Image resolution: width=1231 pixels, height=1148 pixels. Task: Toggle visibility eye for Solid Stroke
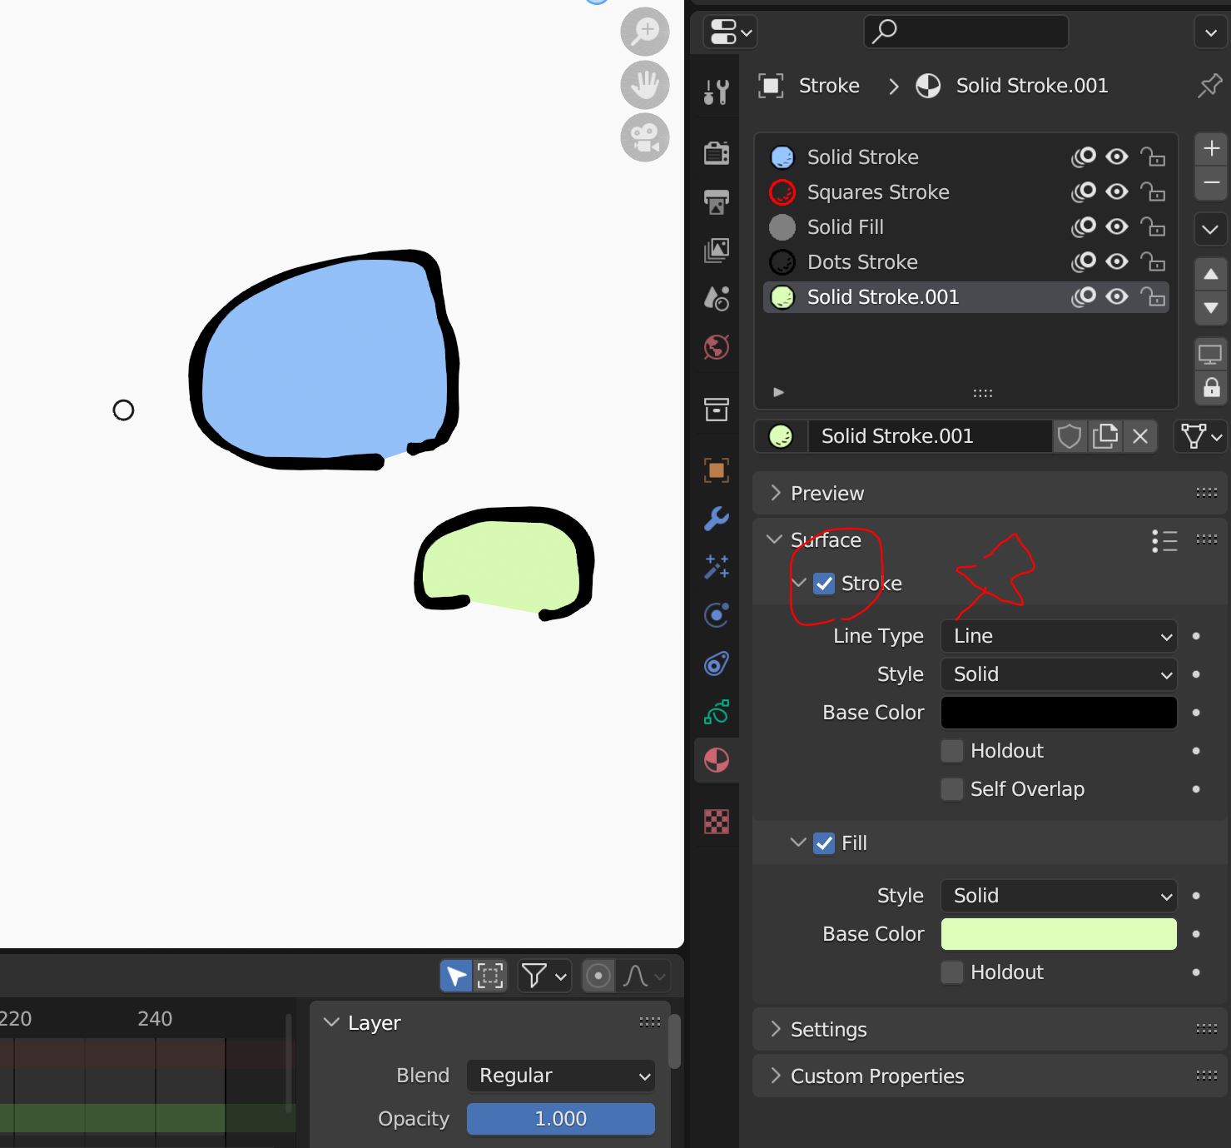[1117, 157]
